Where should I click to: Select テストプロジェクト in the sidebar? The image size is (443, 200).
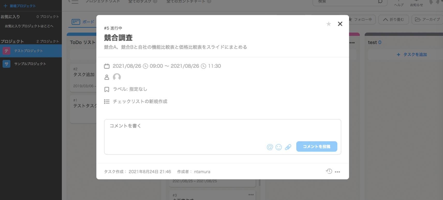point(31,51)
